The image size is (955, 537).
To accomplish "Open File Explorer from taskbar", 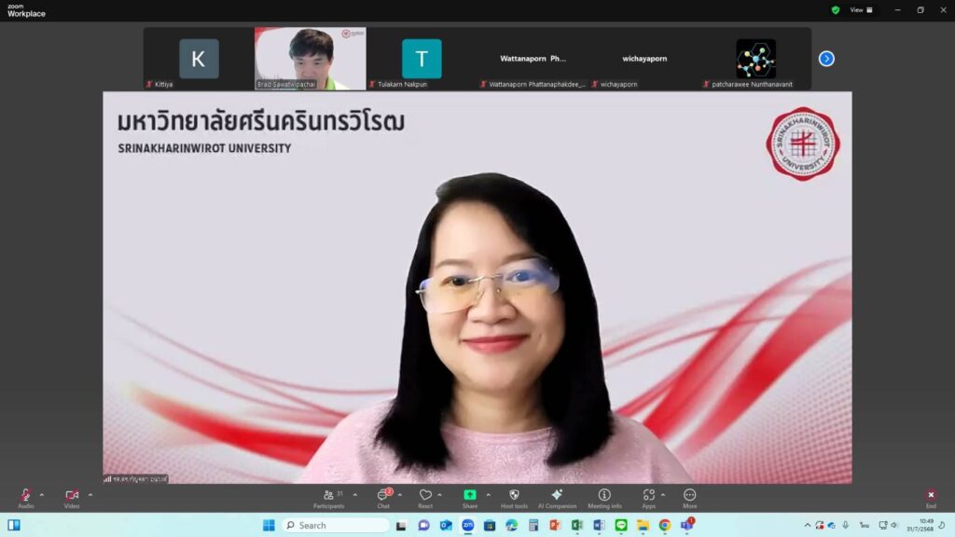I will click(643, 526).
